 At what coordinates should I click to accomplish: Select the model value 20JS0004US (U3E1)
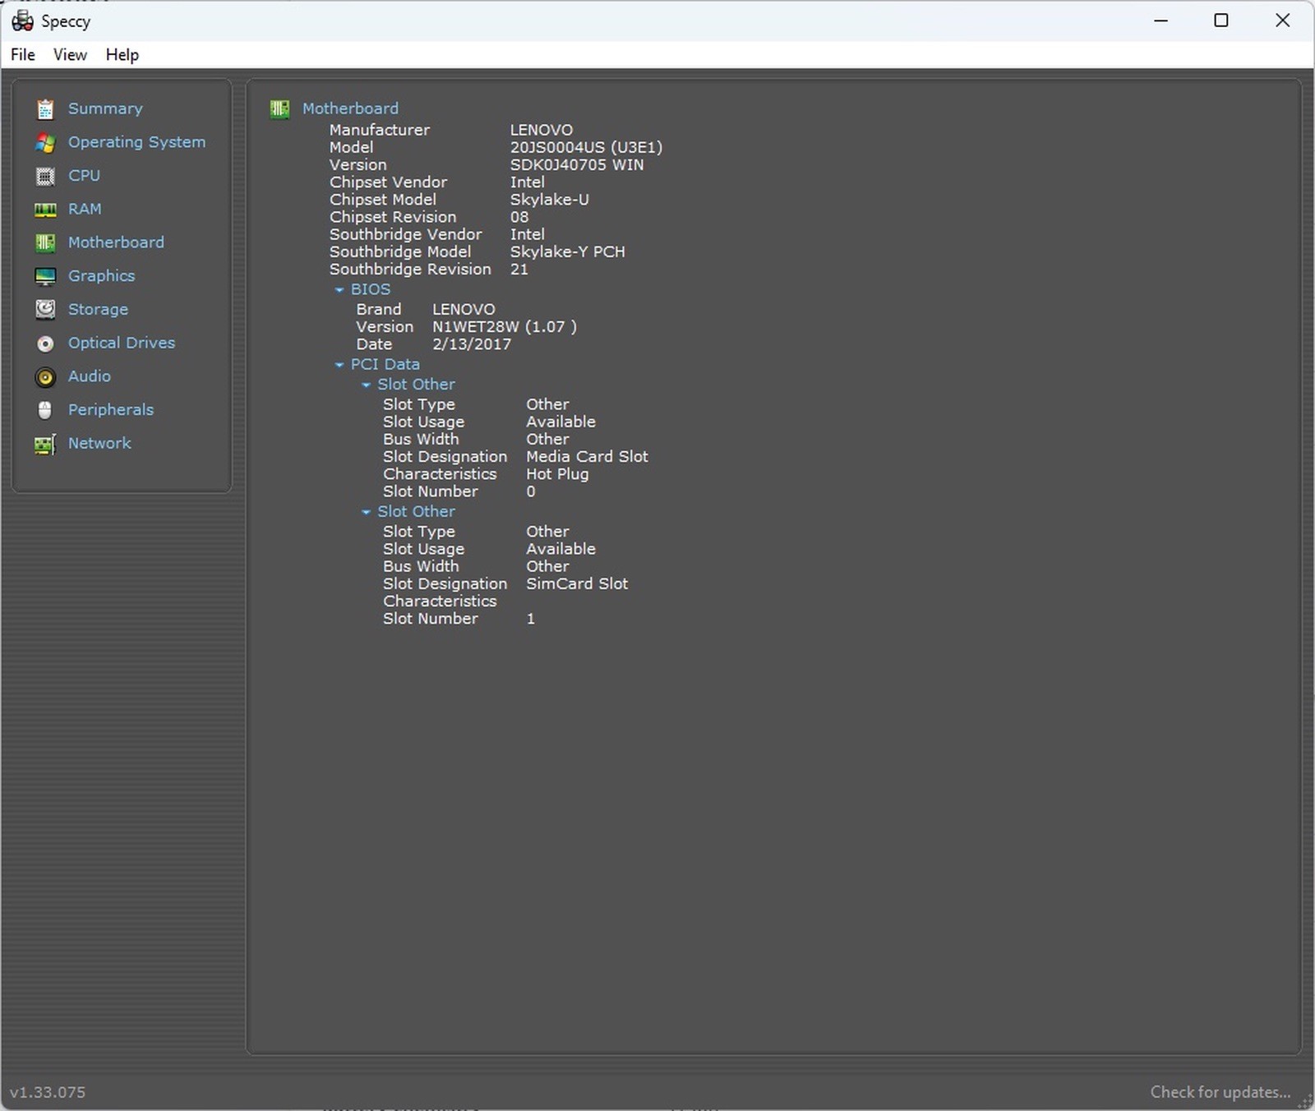(586, 147)
